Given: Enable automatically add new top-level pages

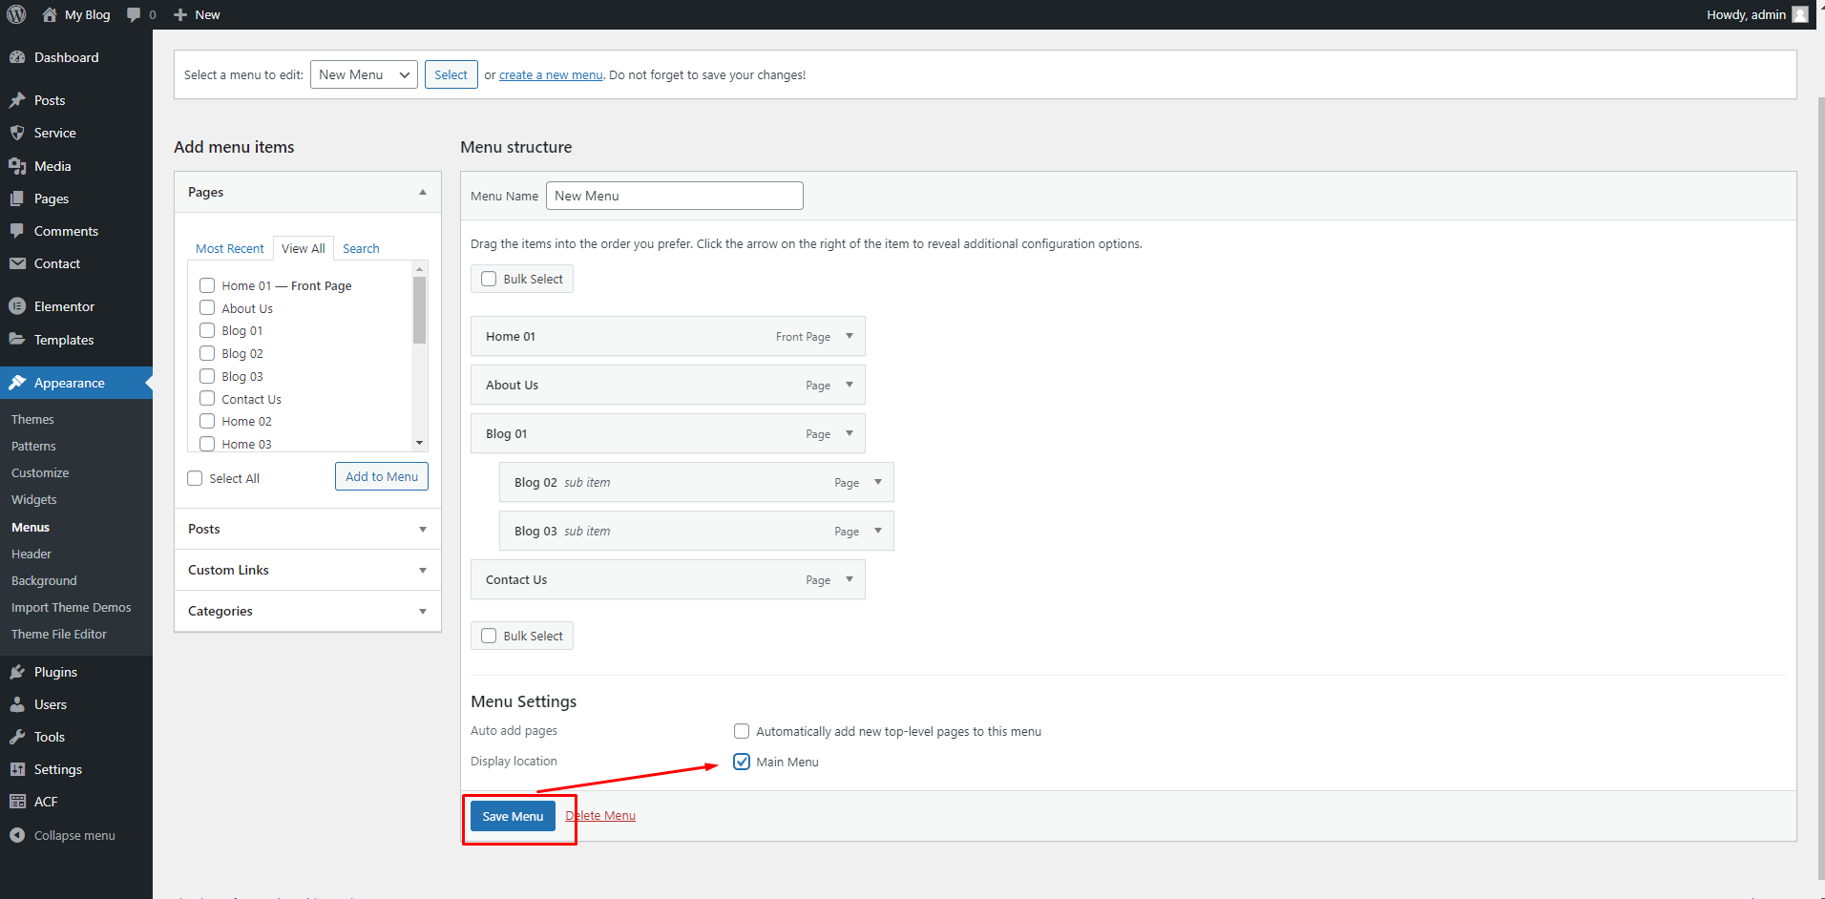Looking at the screenshot, I should 742,731.
